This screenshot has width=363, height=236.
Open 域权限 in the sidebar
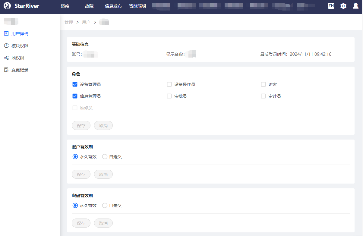click(18, 58)
